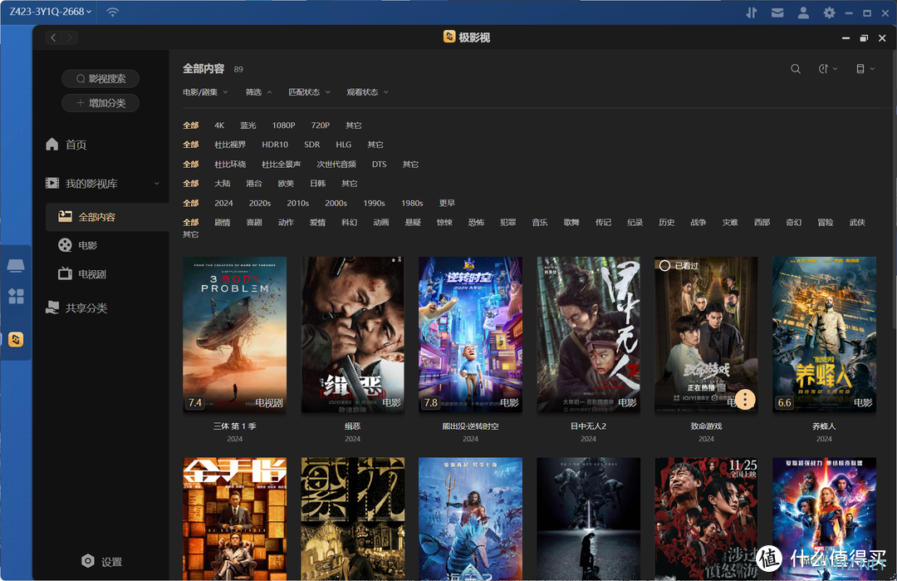Viewport: 897px width, 581px height.
Task: Filter by 4K resolution
Action: tap(219, 126)
